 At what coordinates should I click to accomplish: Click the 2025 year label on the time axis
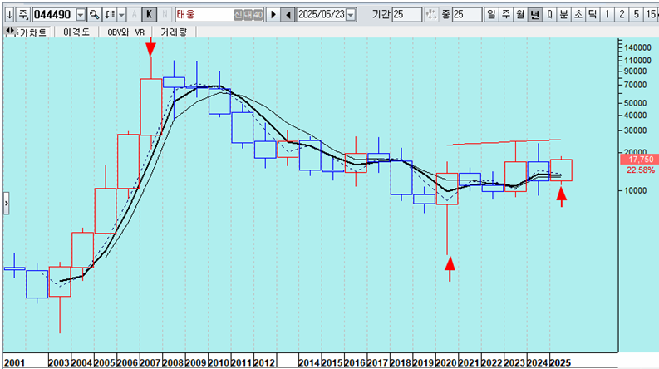tap(560, 362)
